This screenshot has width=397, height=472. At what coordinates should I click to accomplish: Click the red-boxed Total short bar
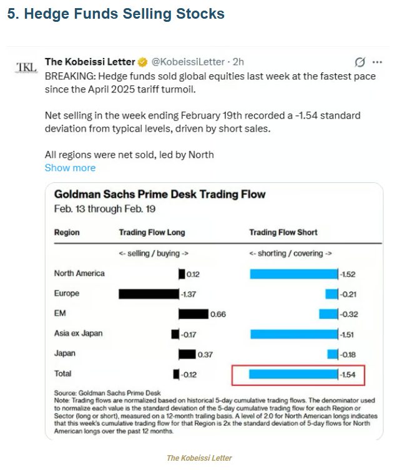coord(293,375)
